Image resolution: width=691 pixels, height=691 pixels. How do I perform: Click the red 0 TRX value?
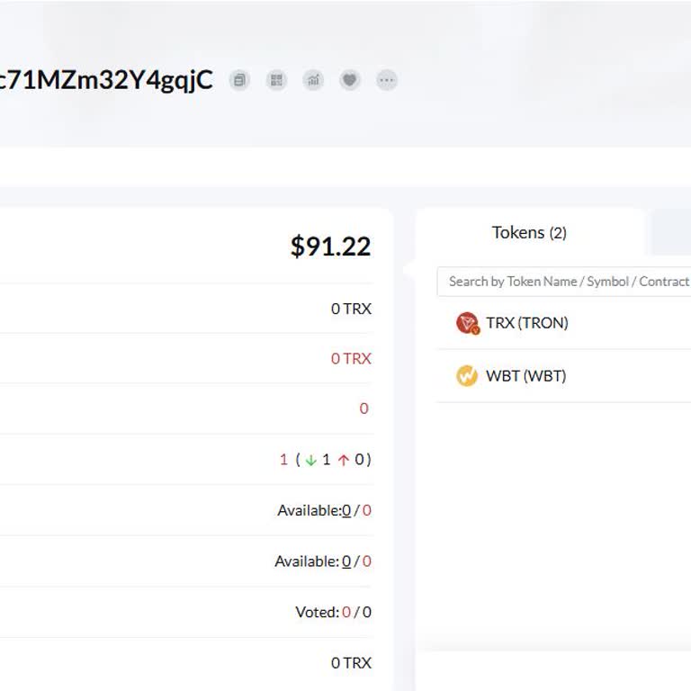pos(351,359)
